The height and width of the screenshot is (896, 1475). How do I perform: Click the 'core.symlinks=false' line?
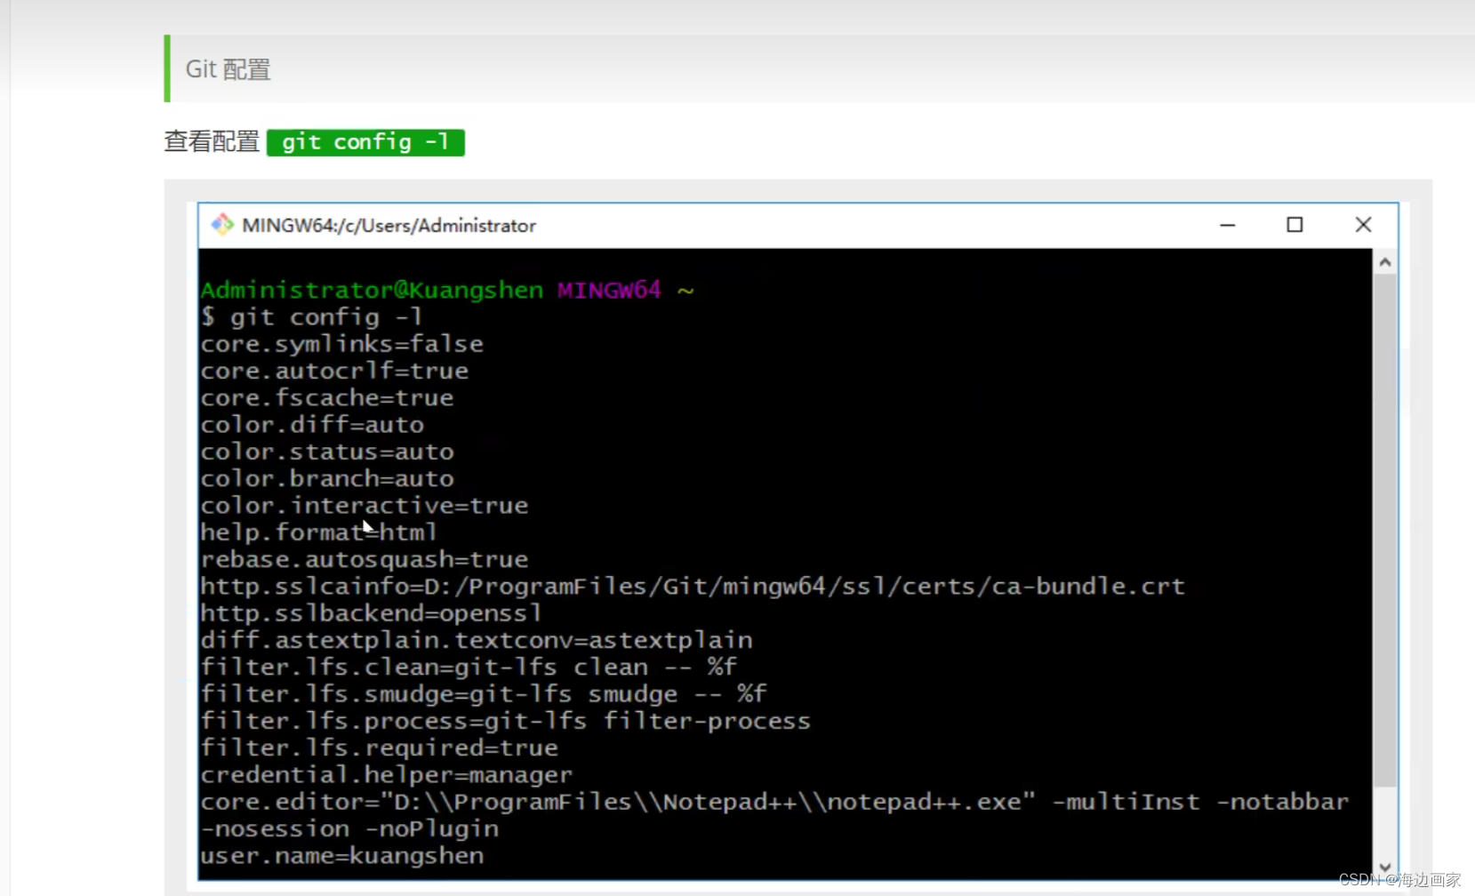342,344
